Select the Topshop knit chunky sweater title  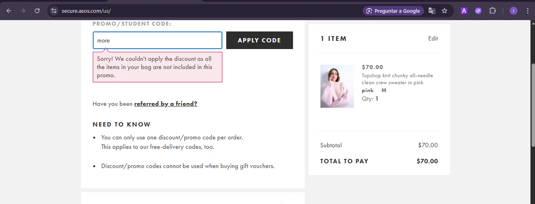pos(397,79)
